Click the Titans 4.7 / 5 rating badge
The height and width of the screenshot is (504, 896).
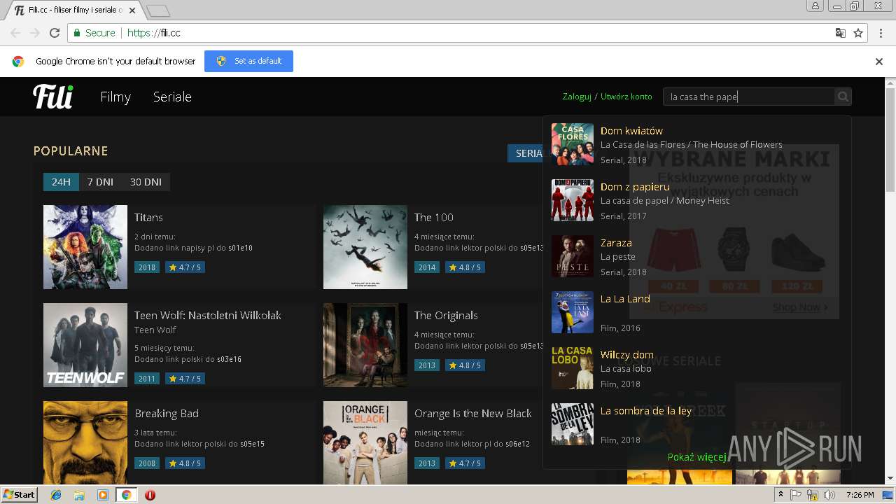185,267
